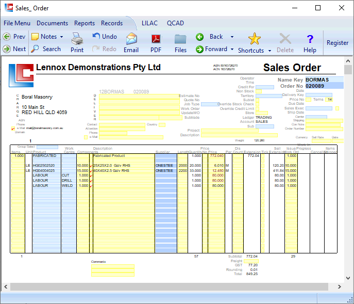Toggle component tick for LABOUR WELD row
Screen dimensions: 354x304
click(91, 186)
